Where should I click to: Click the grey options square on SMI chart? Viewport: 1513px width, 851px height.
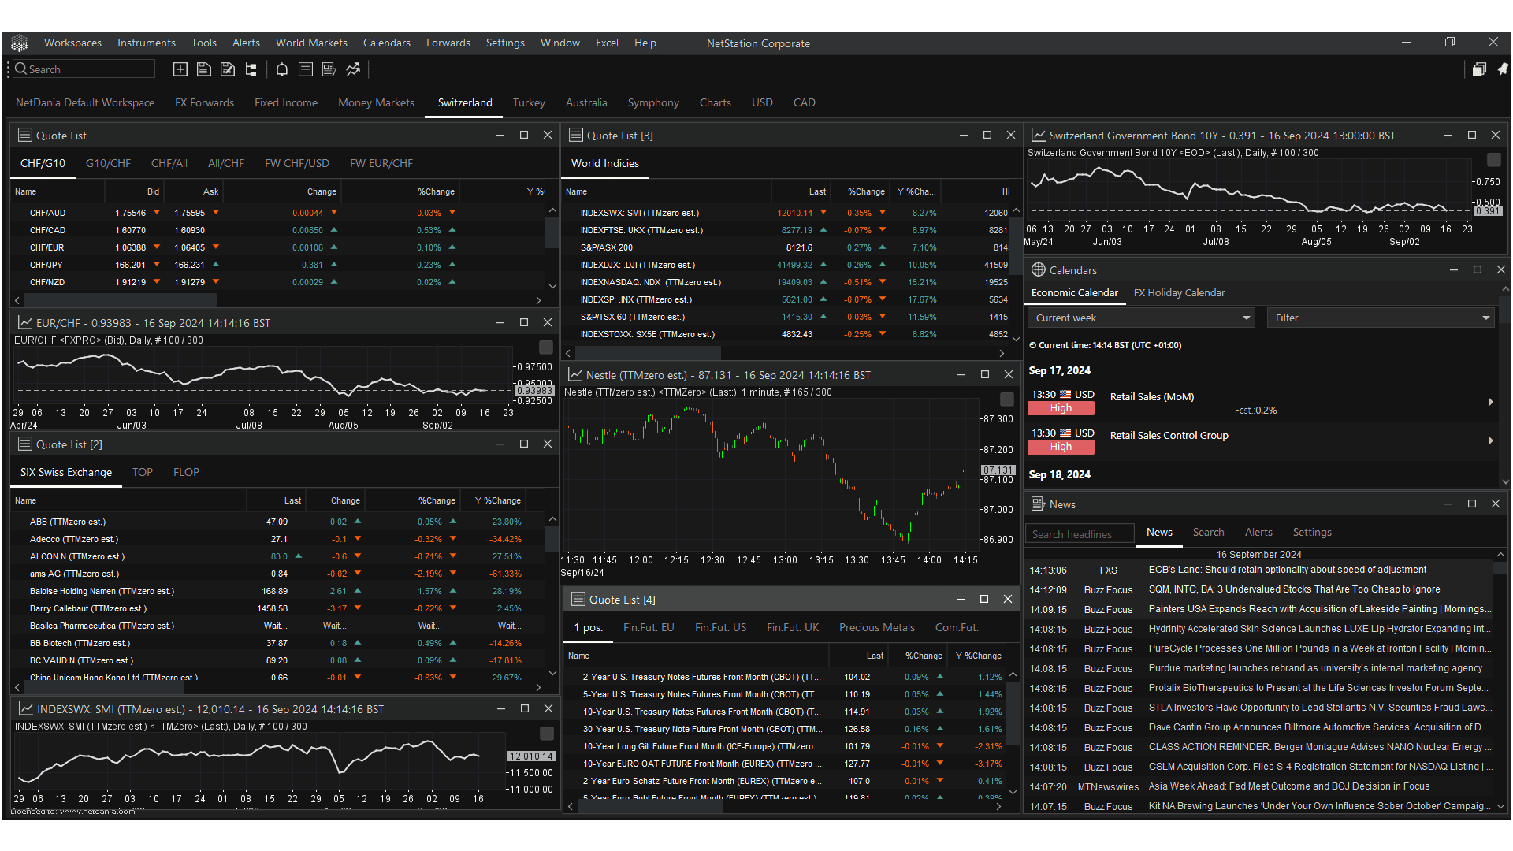[546, 734]
